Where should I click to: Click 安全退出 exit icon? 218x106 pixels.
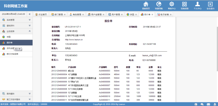[210, 4]
